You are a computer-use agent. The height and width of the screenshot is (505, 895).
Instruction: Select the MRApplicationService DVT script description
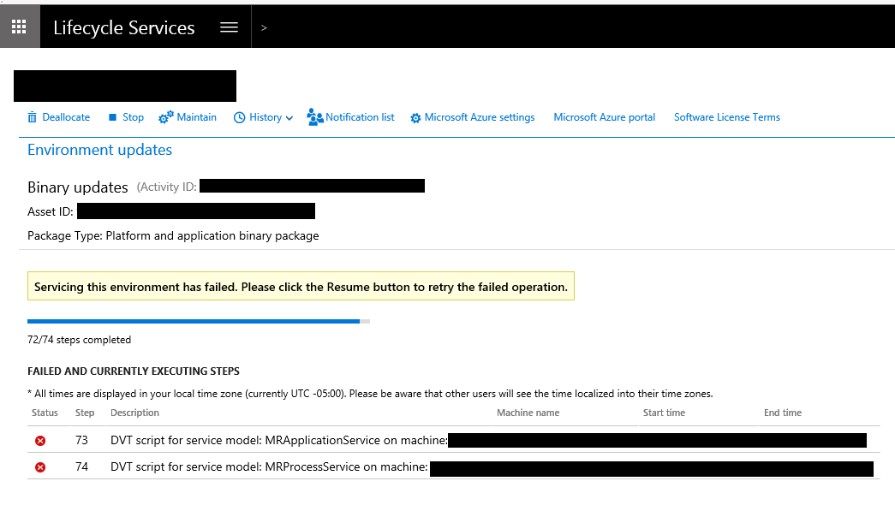click(279, 440)
